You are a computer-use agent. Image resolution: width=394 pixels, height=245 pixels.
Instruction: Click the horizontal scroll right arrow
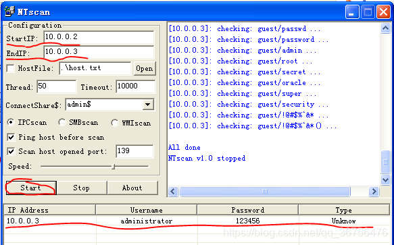click(x=374, y=192)
